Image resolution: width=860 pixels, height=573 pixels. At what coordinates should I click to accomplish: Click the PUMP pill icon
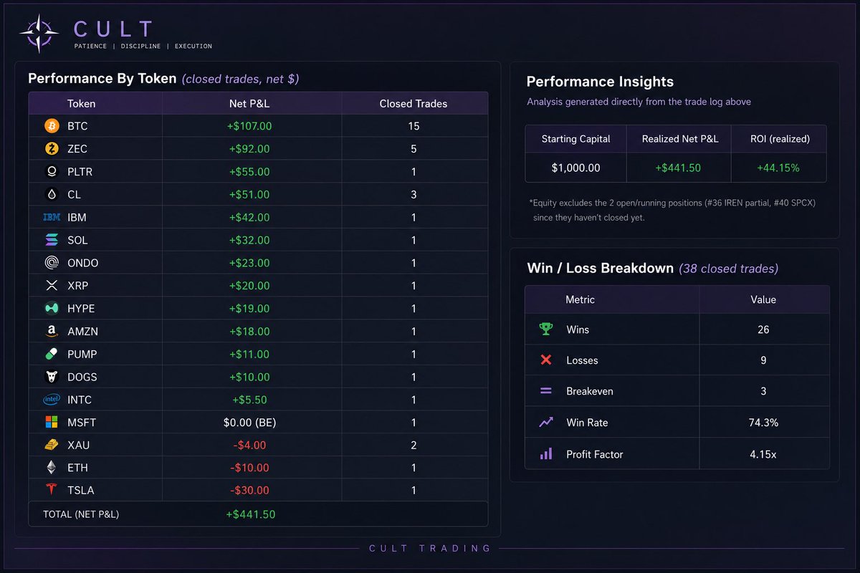52,354
